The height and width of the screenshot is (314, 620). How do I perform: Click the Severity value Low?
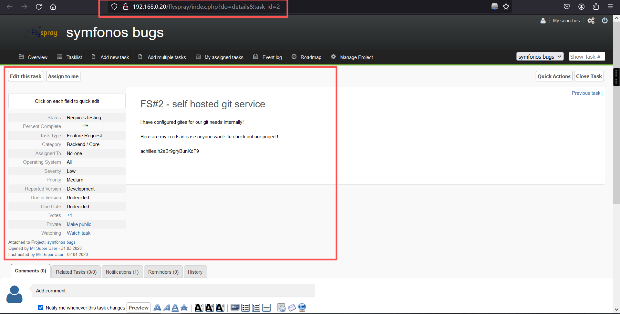pos(71,171)
